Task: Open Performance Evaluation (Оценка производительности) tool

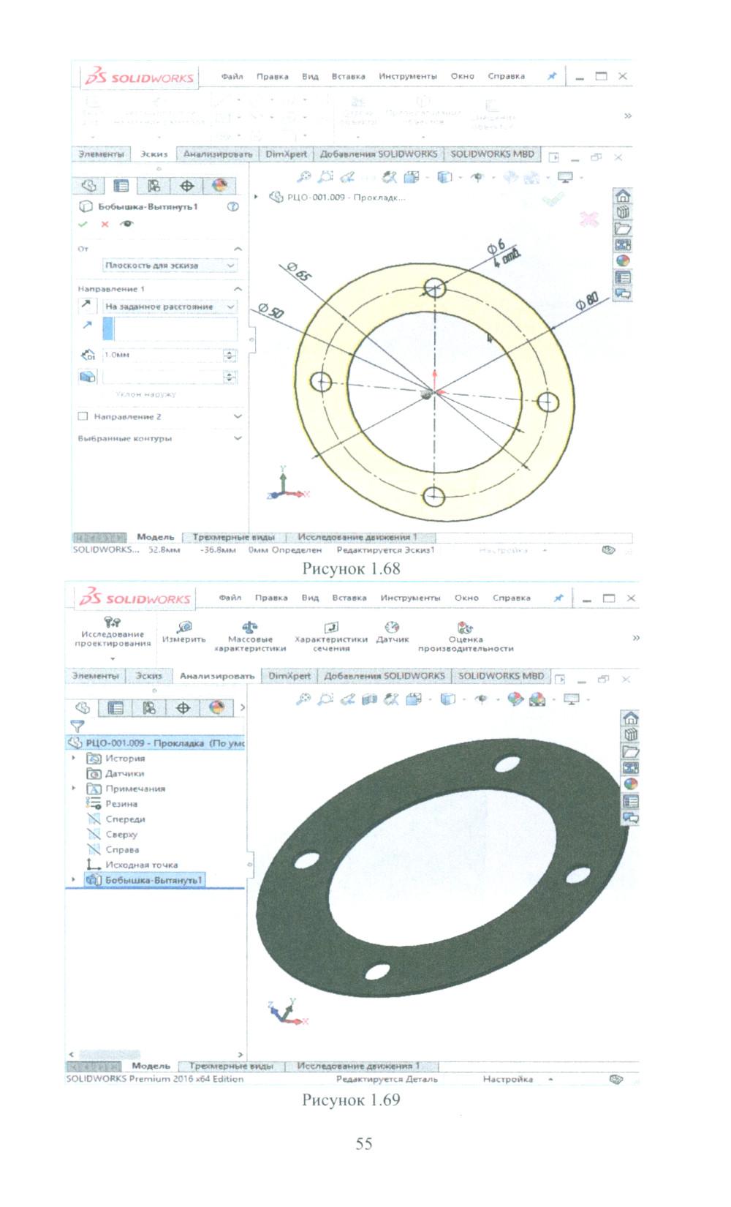Action: (465, 628)
